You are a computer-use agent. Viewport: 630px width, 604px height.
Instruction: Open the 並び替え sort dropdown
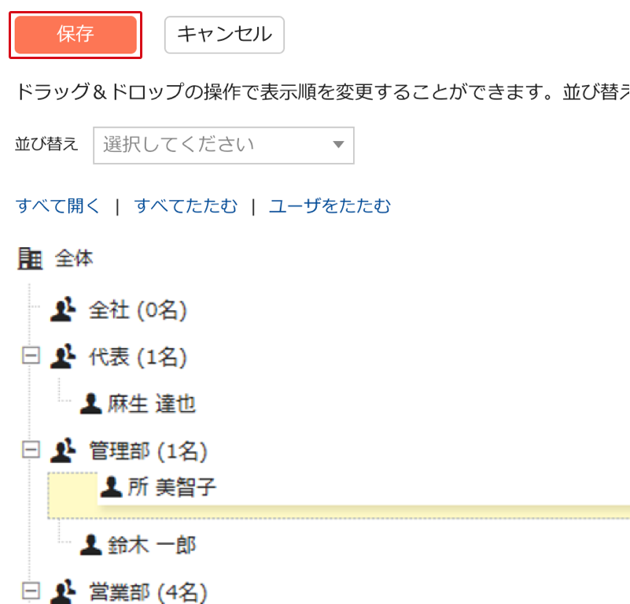pos(223,145)
